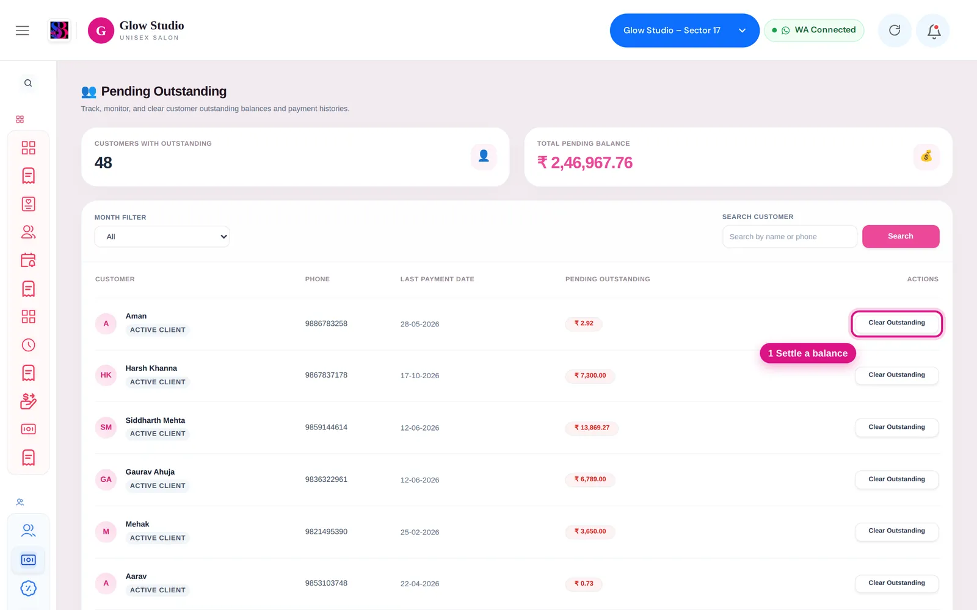Image resolution: width=977 pixels, height=610 pixels.
Task: Open the sidebar search magnifier
Action: click(x=28, y=83)
